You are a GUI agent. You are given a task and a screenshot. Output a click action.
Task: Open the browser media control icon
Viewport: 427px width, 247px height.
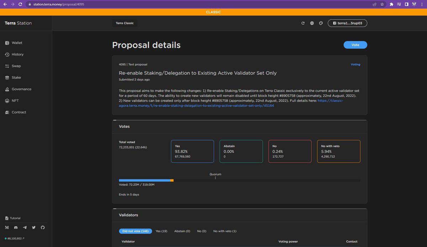tap(399, 4)
